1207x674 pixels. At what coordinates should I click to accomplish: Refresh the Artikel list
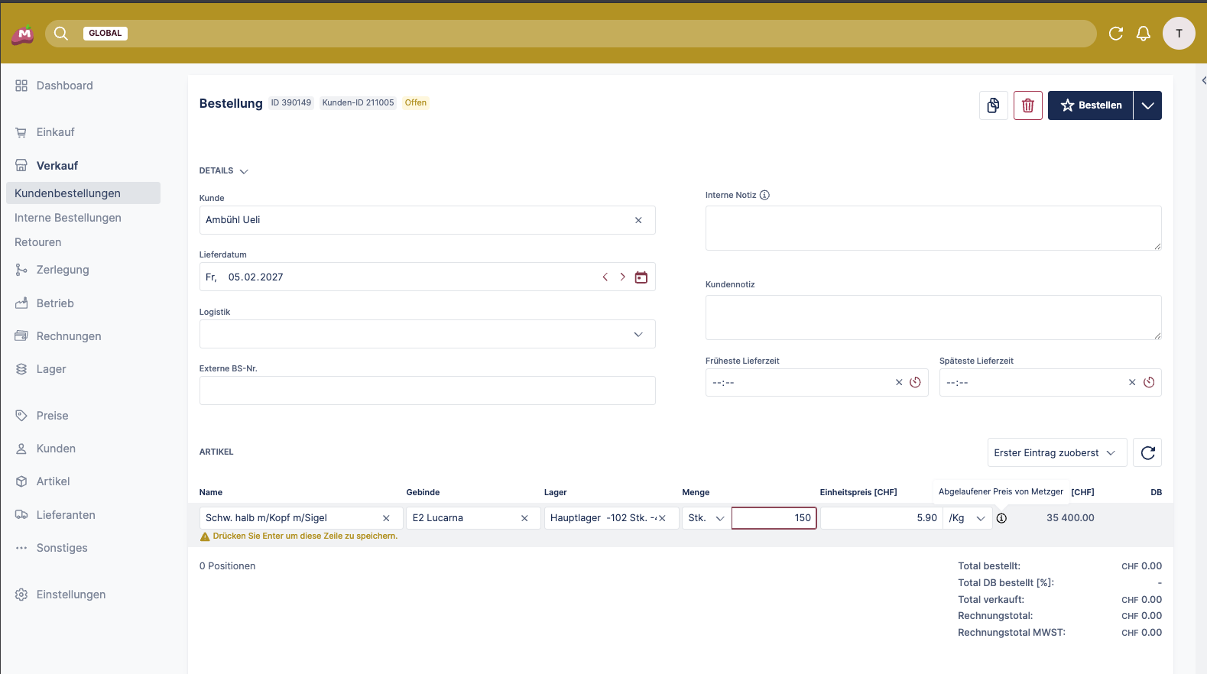click(x=1147, y=453)
